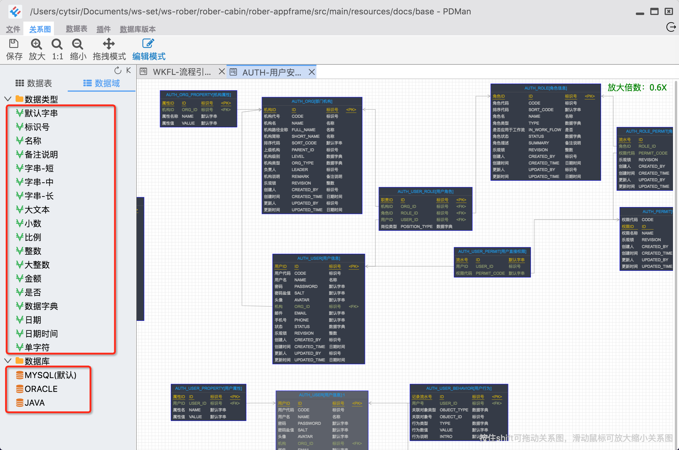The image size is (679, 450).
Task: Open the 插件 menu
Action: [103, 29]
